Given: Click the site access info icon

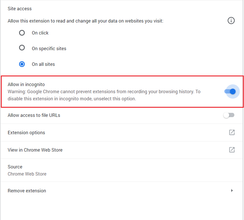Looking at the screenshot, I should point(231,21).
